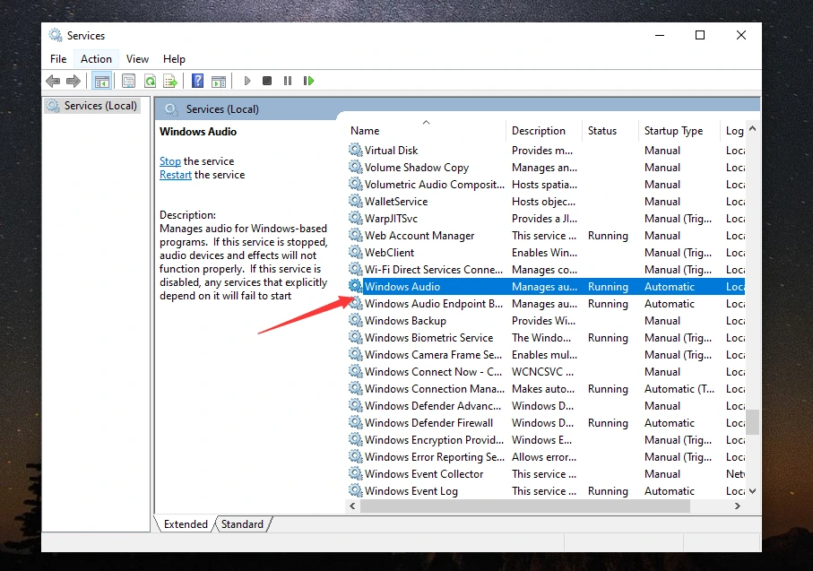Click the gear icon beside WebClient
The height and width of the screenshot is (571, 813).
tap(355, 252)
